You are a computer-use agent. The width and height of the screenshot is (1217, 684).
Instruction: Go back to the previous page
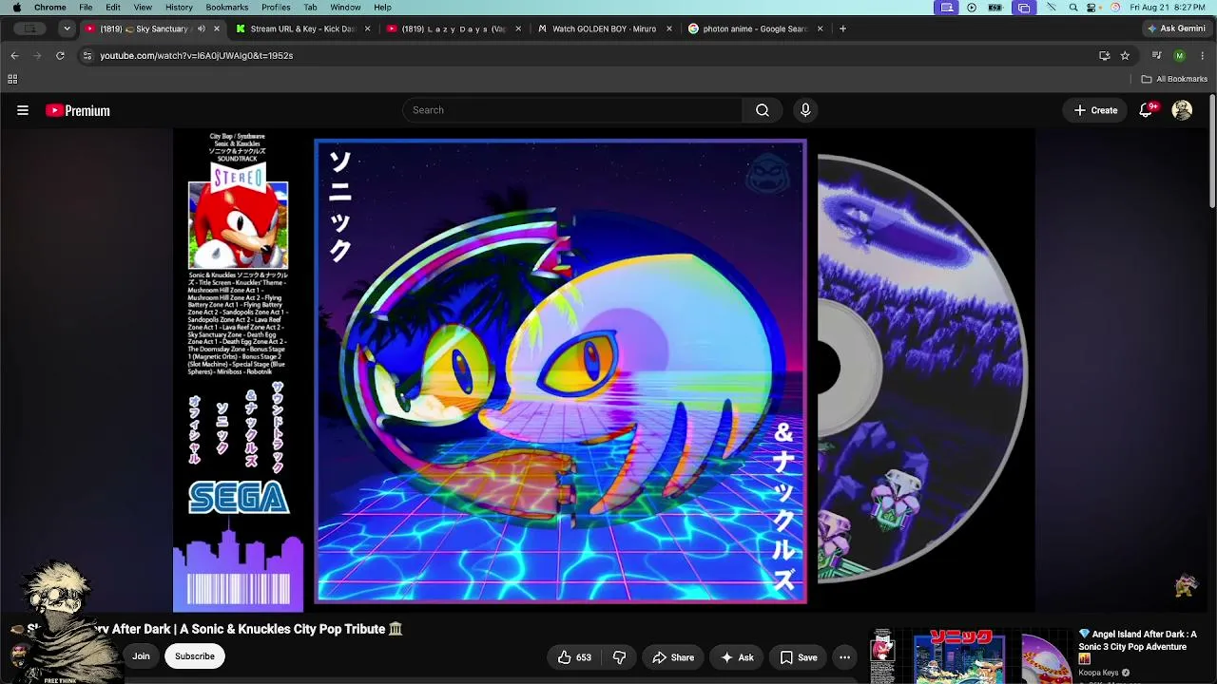click(14, 55)
